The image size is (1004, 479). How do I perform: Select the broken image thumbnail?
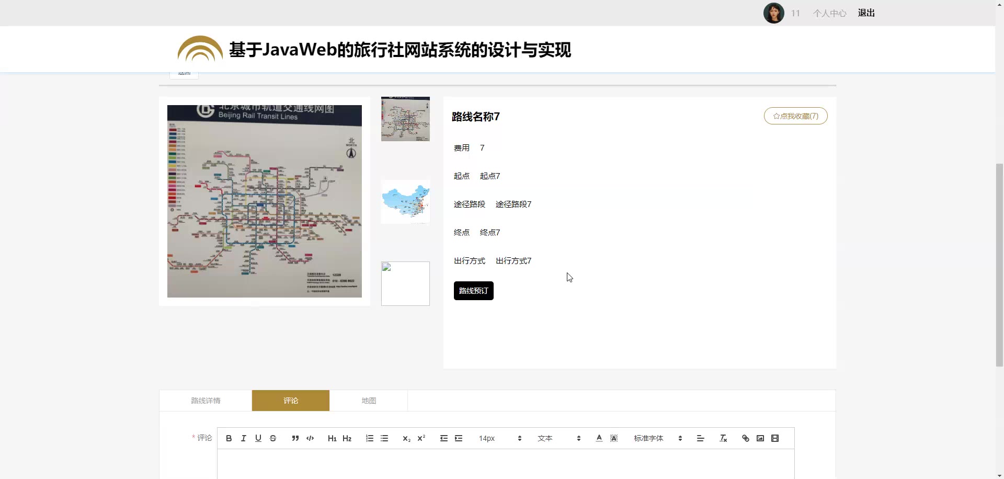point(405,283)
